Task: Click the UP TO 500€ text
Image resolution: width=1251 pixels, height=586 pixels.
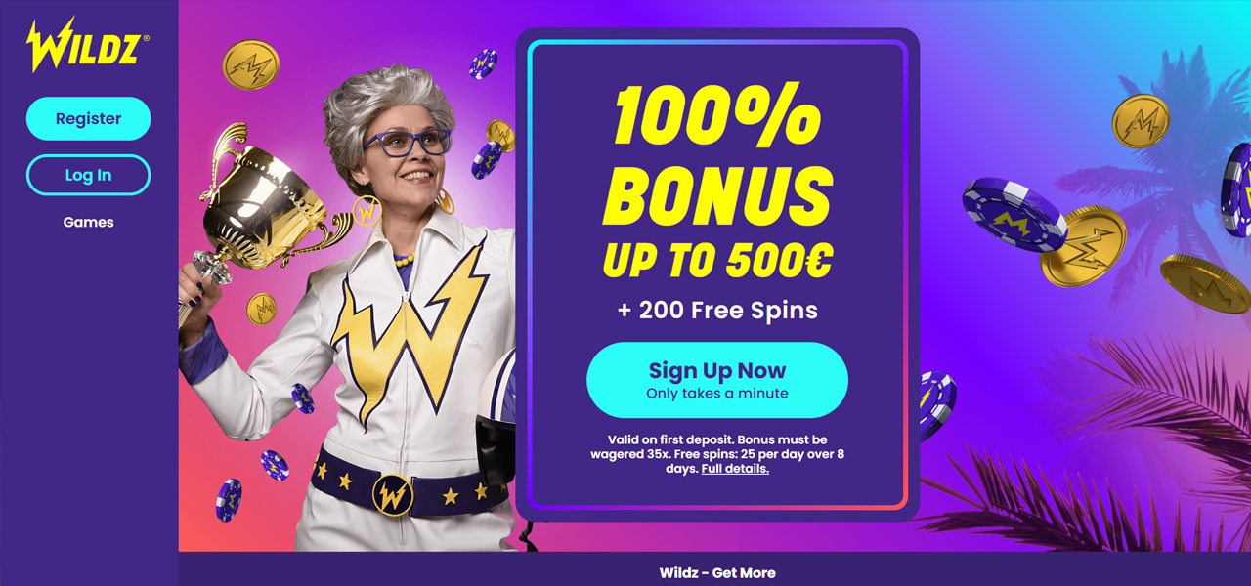Action: coord(717,259)
